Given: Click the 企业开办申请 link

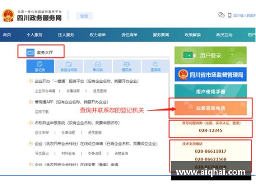Looking at the screenshot, I should click(45, 91).
